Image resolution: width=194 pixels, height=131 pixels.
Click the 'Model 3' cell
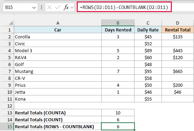[58, 50]
